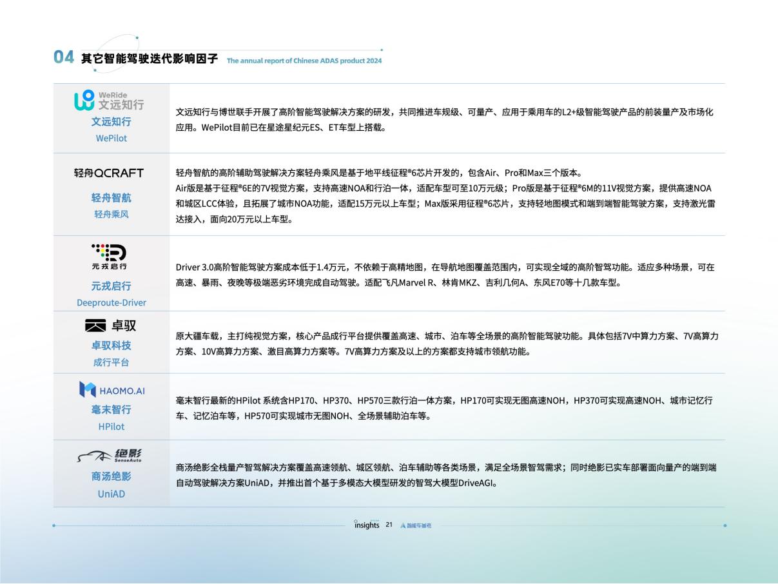
Task: Click the title 其它智能驾驶迭代影响因子
Action: point(150,59)
